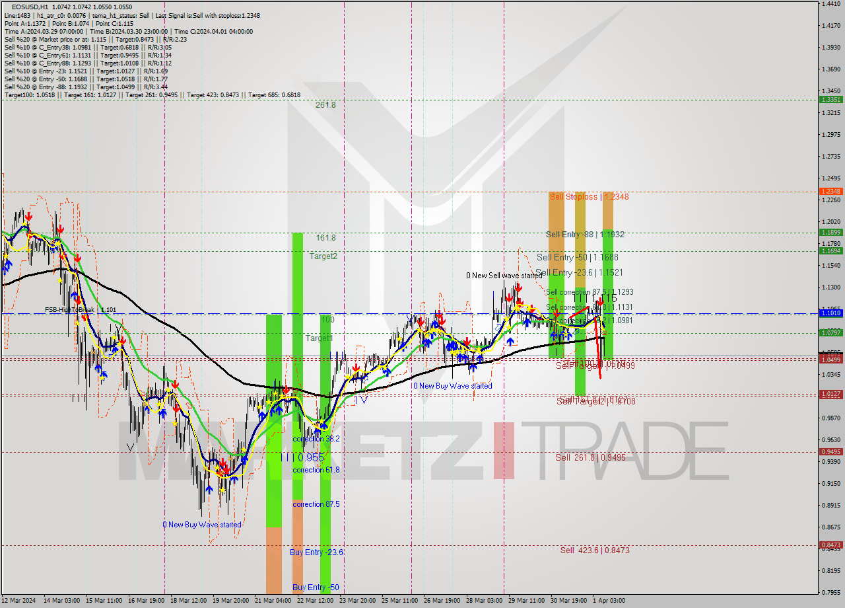Click the 'Target1' chart label
This screenshot has height=608, width=845.
319,338
